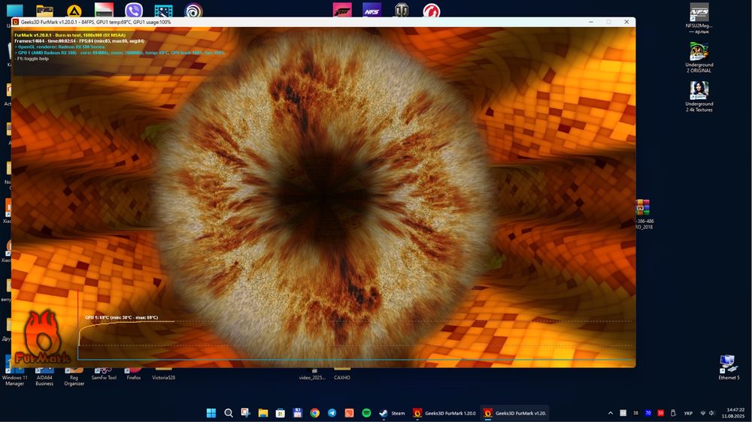The image size is (752, 422).
Task: Click the OpenGL renderer Radeon RX 580 line
Action: (x=59, y=47)
